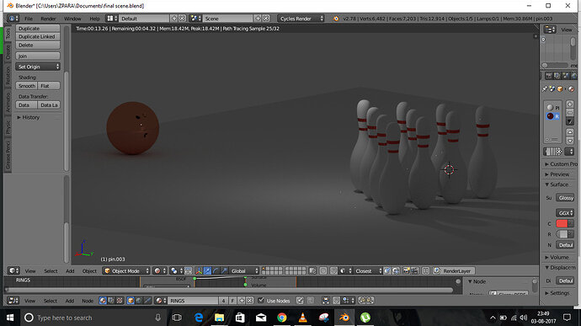Click the Blender logo in info header
Viewport: 581px width, 326px height.
point(336,19)
